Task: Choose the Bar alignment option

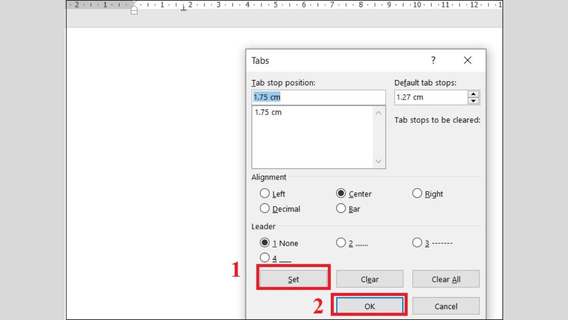Action: (x=341, y=209)
